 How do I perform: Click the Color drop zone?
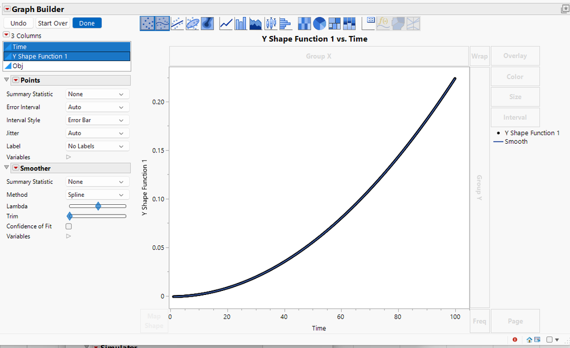tap(515, 76)
